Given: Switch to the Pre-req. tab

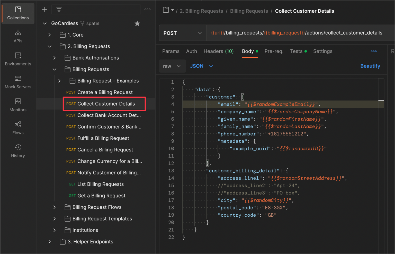Looking at the screenshot, I should [x=274, y=51].
